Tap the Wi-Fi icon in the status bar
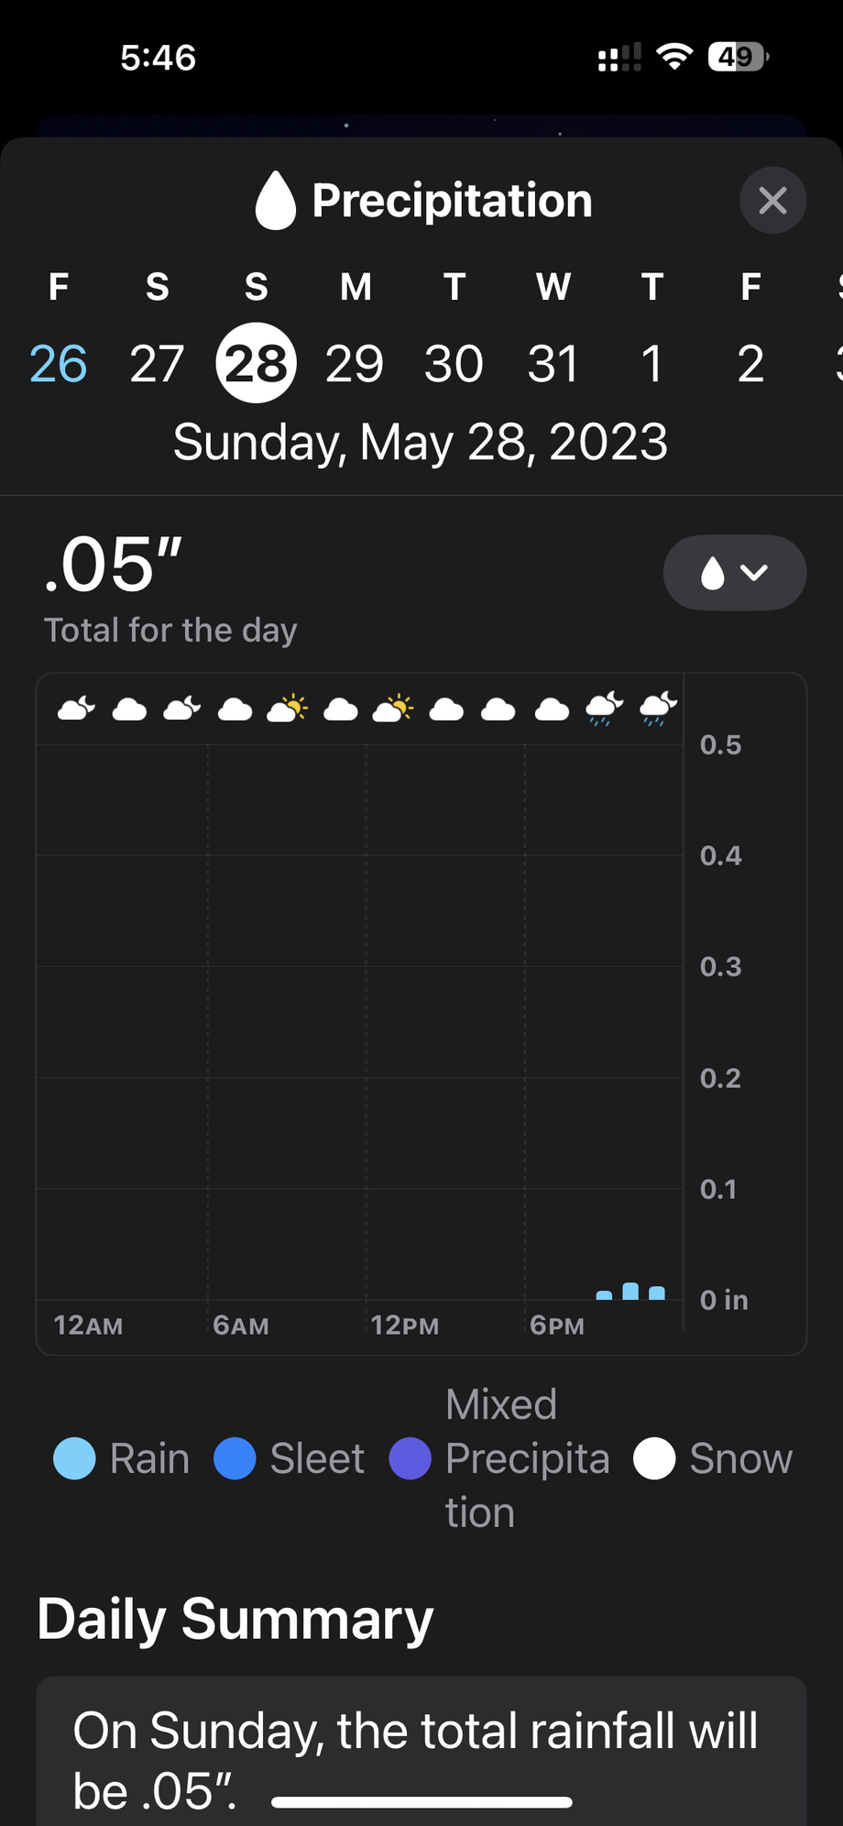 674,58
